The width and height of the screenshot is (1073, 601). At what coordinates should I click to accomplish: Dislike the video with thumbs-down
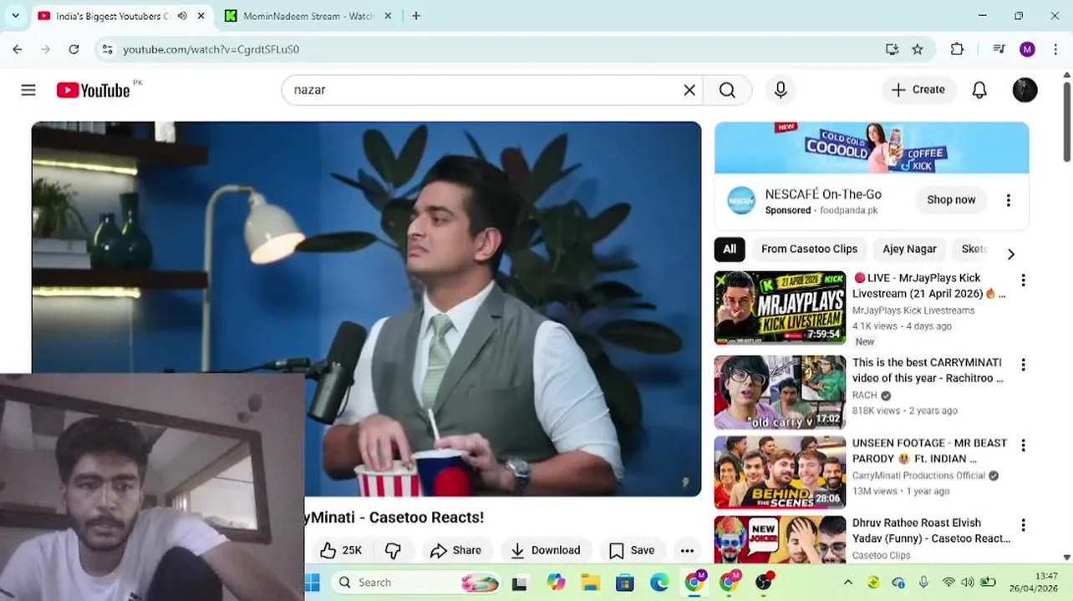[x=393, y=550]
